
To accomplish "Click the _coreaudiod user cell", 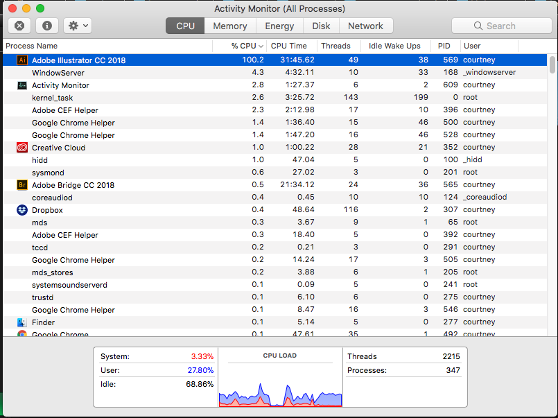I will pyautogui.click(x=485, y=197).
